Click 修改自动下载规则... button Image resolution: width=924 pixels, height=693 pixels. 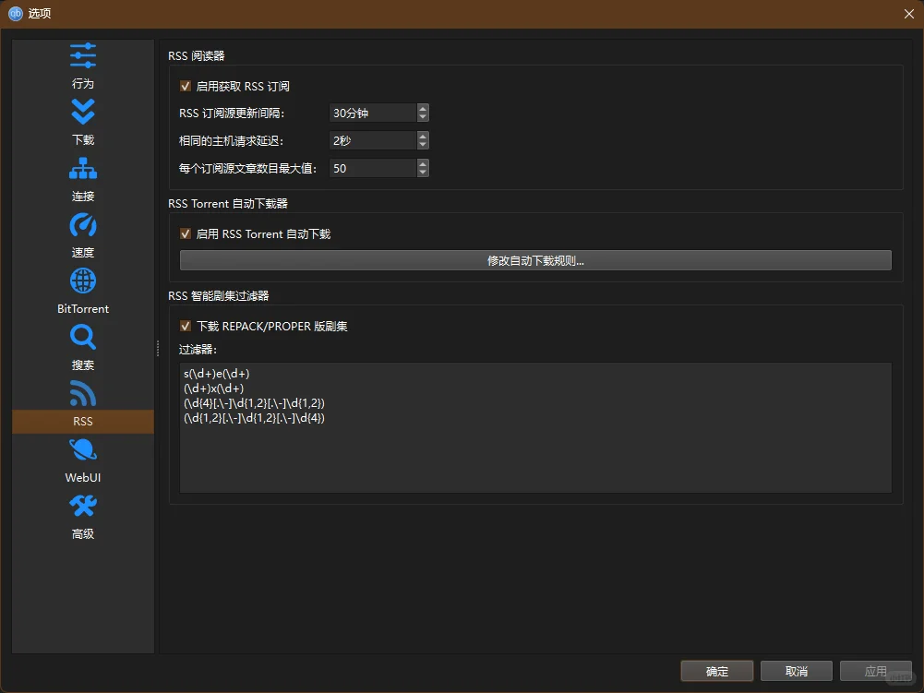[x=535, y=260]
